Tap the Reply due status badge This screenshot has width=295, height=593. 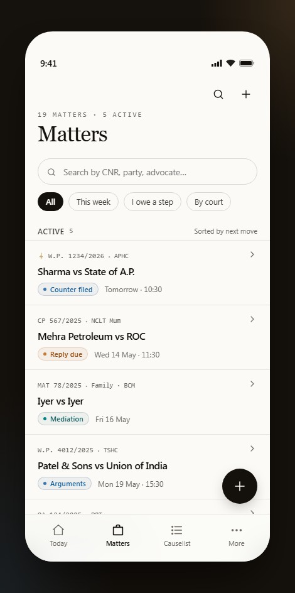point(63,354)
